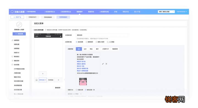The width and height of the screenshot is (198, 108).
Task: Open 场景客服 in the sidebar
Action: point(17,48)
